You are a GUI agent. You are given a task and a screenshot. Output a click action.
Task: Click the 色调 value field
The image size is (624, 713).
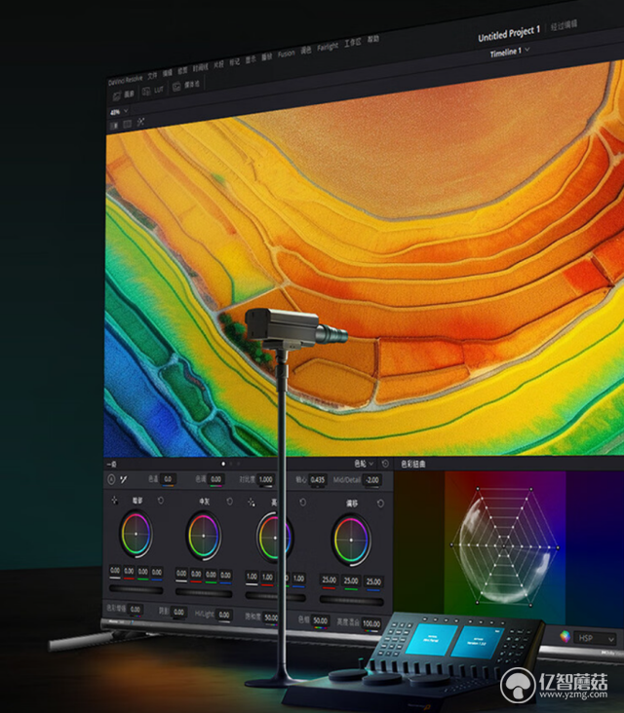[x=215, y=480]
